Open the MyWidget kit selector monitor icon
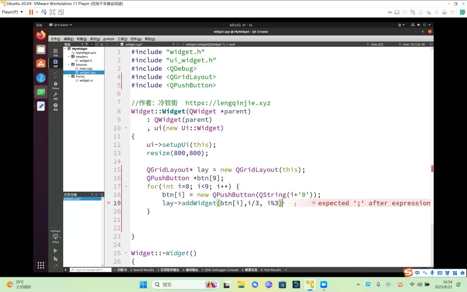Image resolution: width=467 pixels, height=292 pixels. [55, 237]
